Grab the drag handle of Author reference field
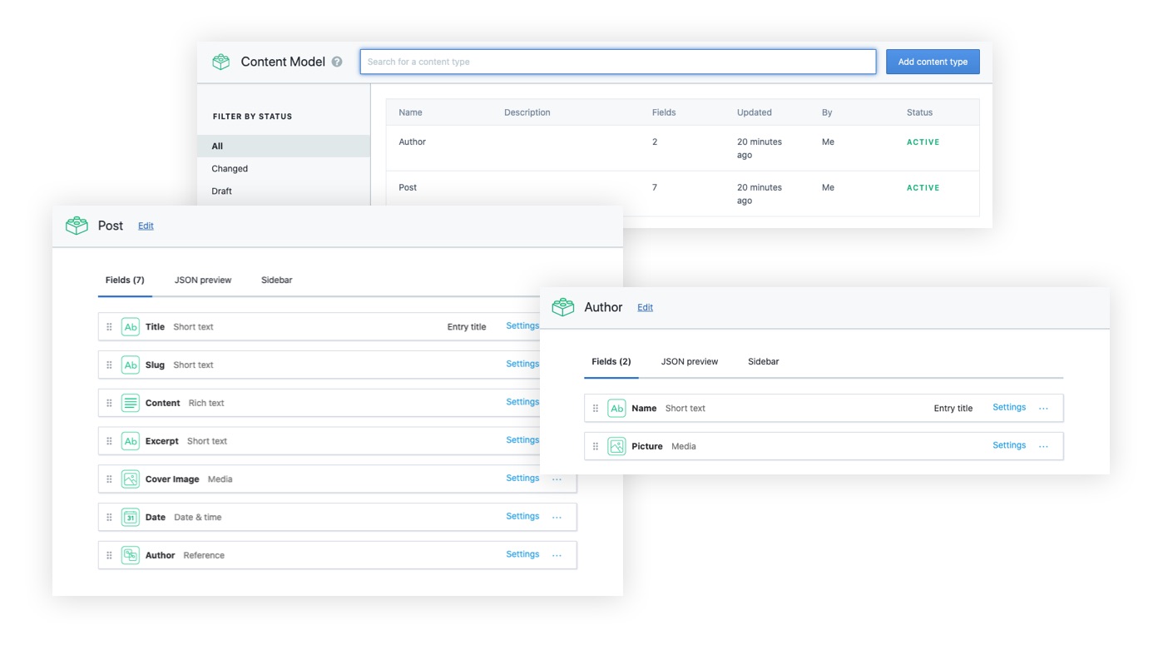 point(109,555)
